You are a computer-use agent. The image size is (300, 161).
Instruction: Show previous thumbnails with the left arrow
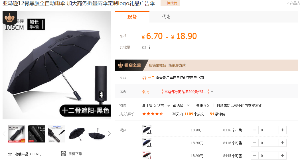click(x=4, y=134)
